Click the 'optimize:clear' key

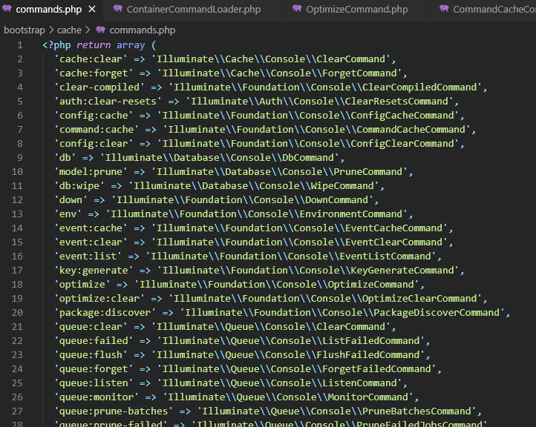[99, 299]
